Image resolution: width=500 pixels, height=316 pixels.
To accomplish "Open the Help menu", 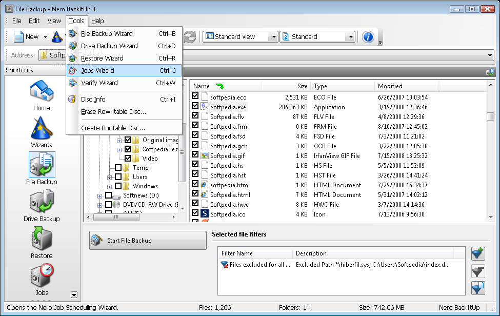I will 97,21.
